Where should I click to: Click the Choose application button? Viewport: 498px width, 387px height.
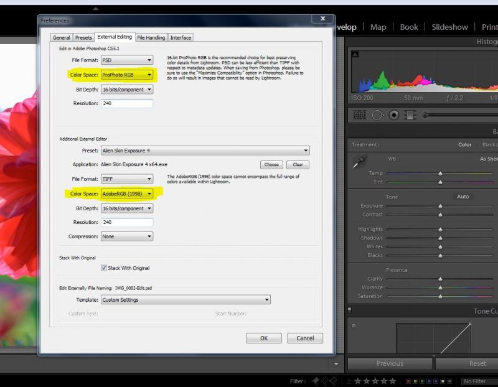(271, 165)
